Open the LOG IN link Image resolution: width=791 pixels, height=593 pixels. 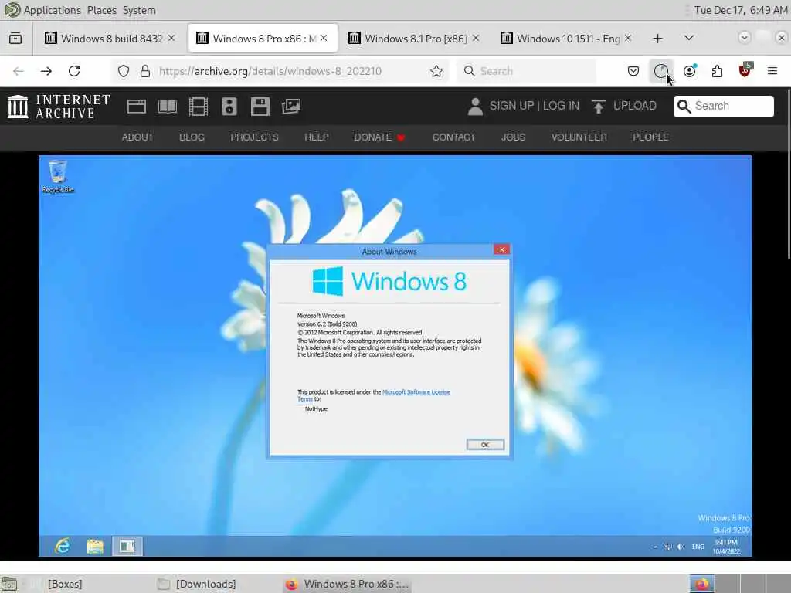(561, 106)
